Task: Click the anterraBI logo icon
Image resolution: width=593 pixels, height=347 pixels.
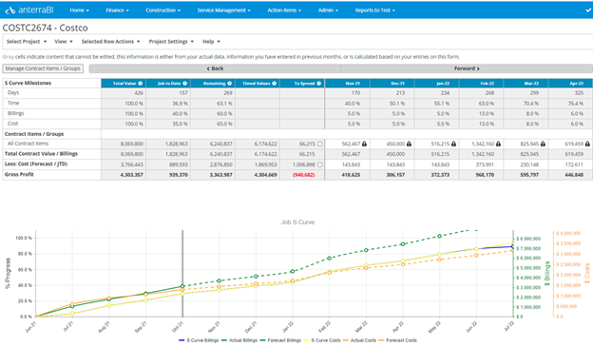Action: [10, 10]
